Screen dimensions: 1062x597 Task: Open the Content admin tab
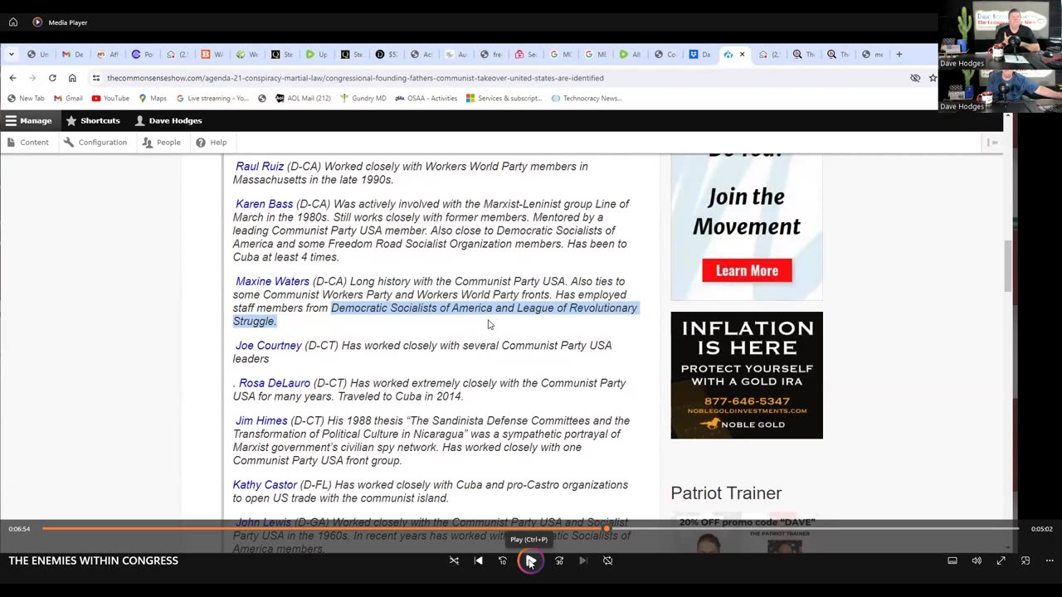click(x=27, y=143)
